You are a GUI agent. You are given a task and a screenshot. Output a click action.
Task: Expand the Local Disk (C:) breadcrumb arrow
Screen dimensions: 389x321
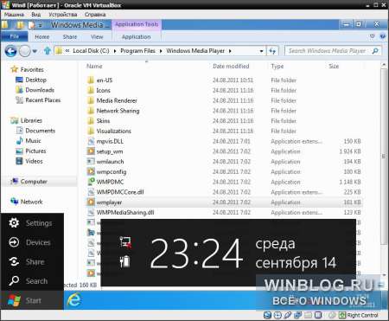coord(115,51)
